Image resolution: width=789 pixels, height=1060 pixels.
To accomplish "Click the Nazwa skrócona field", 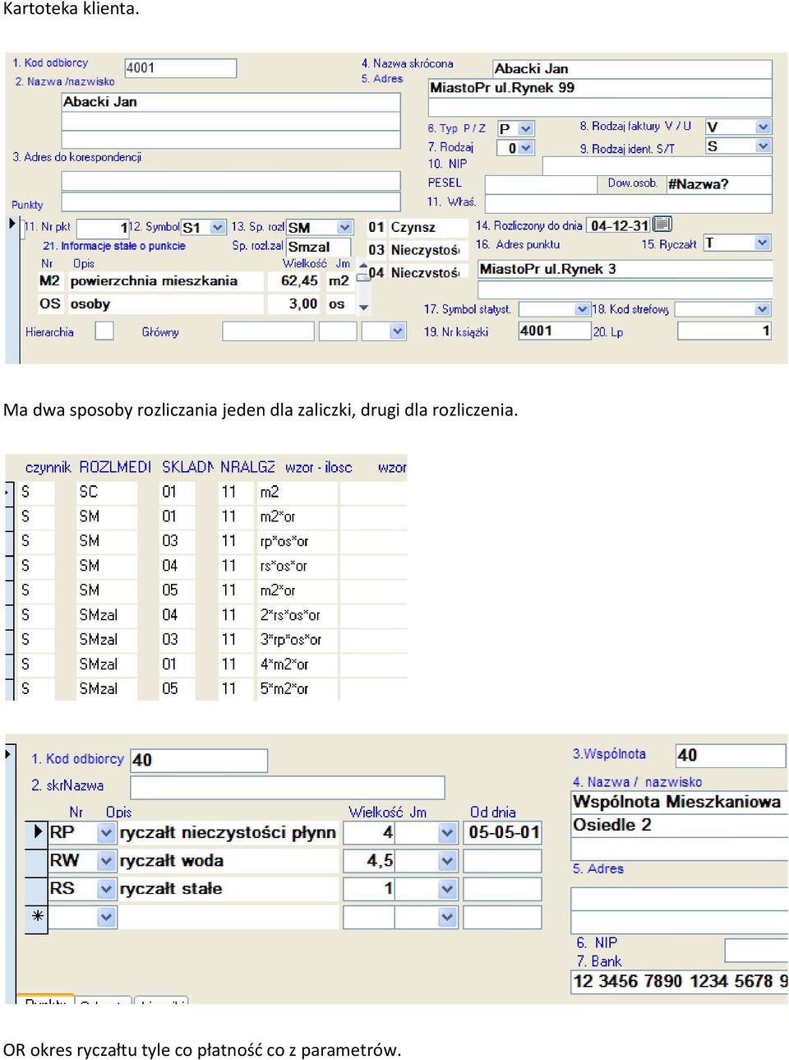I will tap(632, 69).
